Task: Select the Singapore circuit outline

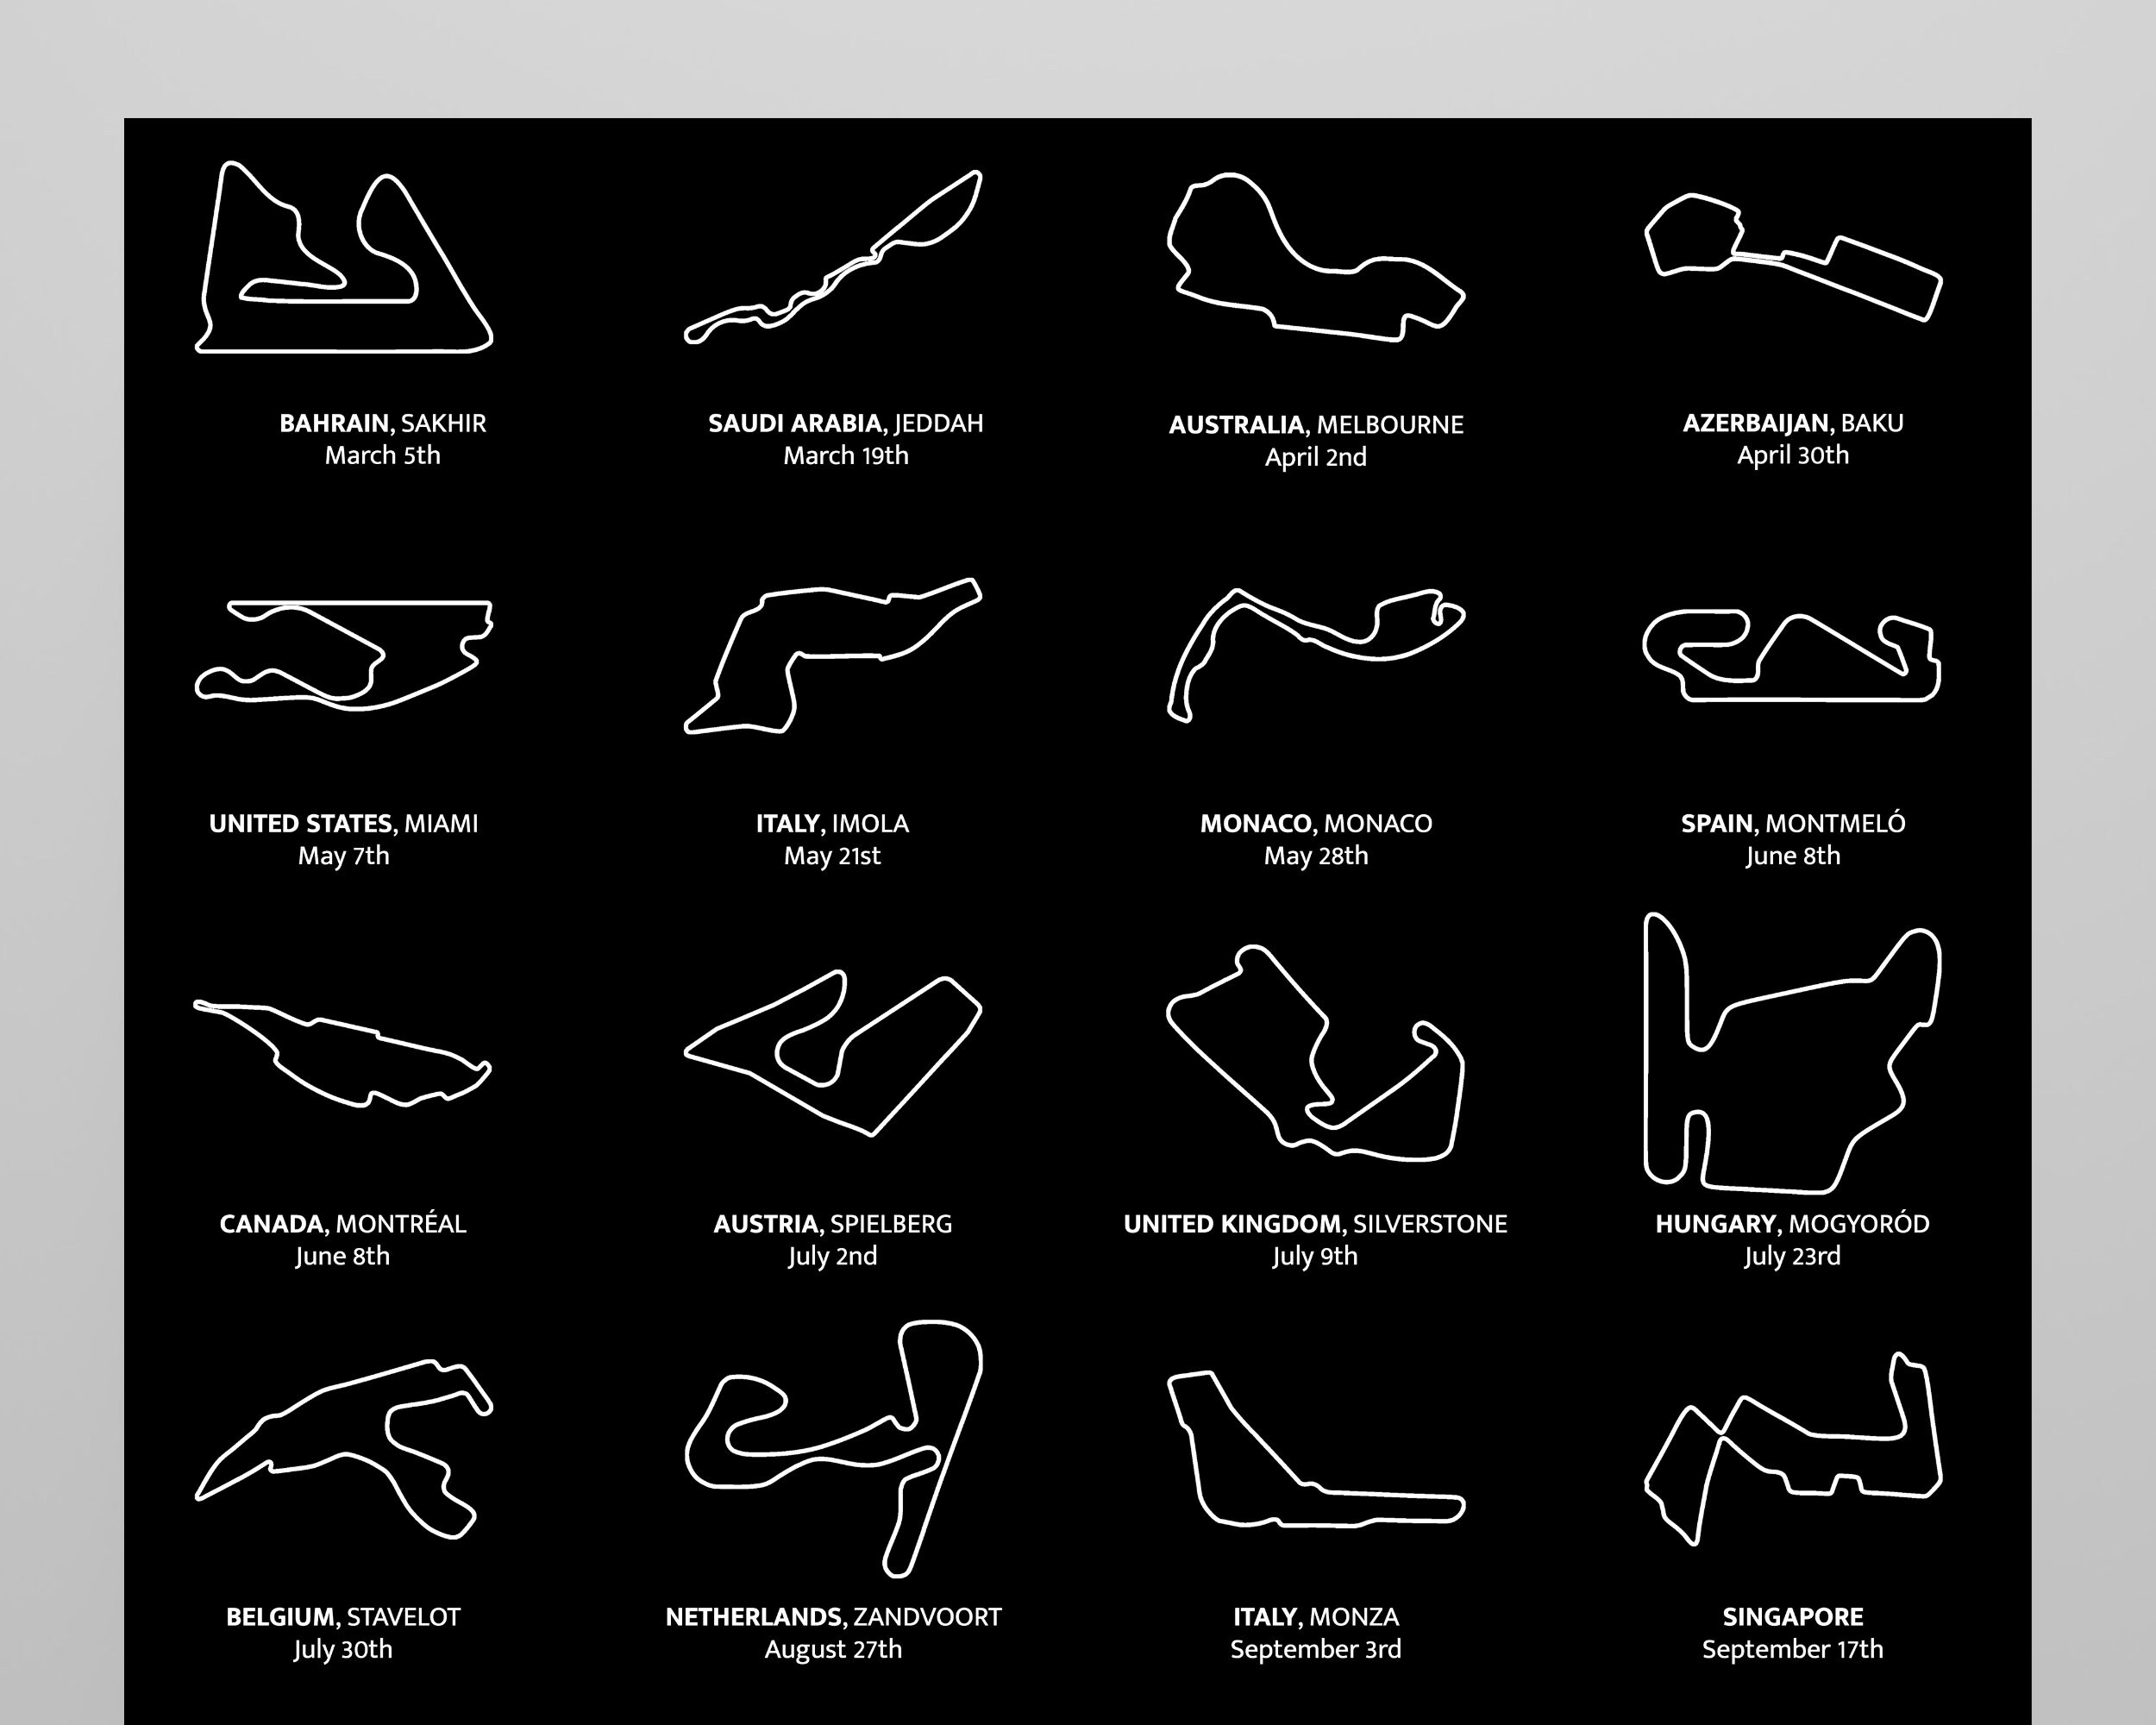Action: (1793, 1449)
